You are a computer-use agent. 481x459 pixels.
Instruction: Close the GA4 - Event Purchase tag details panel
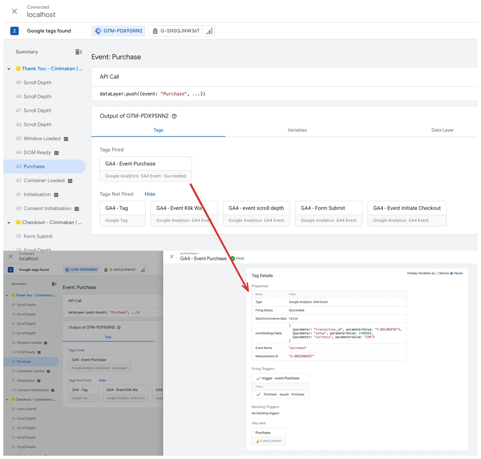click(172, 256)
